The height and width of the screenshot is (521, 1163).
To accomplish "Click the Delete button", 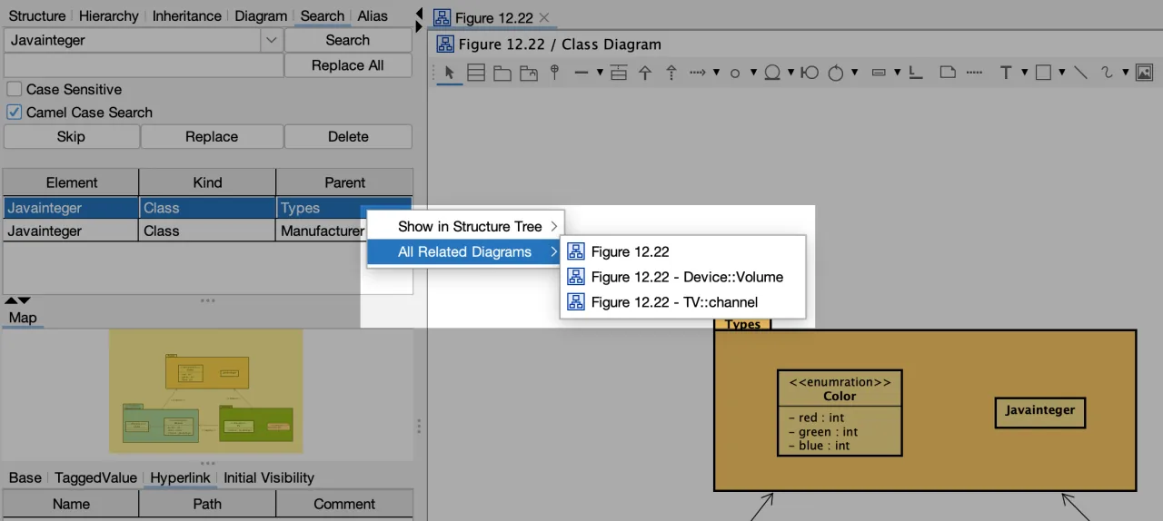I will [348, 137].
